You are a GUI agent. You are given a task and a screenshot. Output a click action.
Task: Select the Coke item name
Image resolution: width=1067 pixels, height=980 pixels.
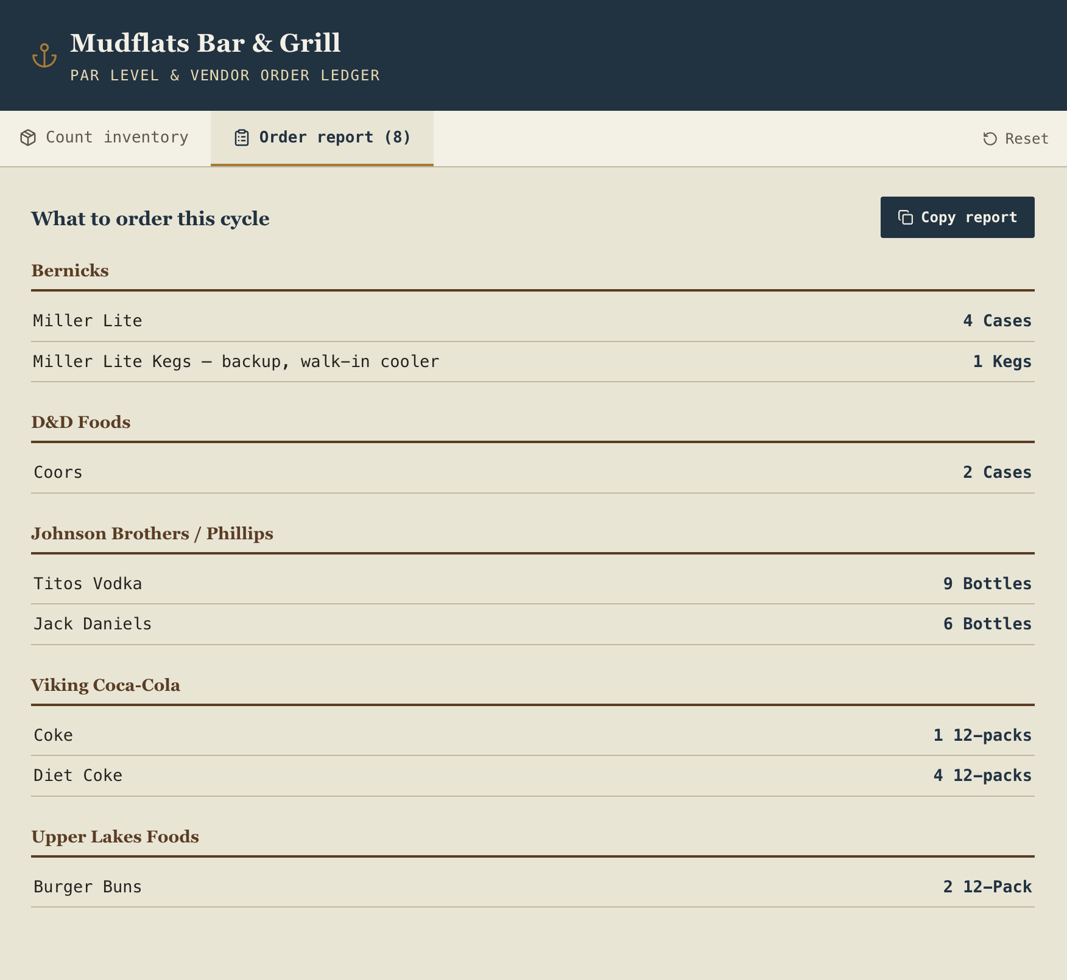tap(53, 735)
